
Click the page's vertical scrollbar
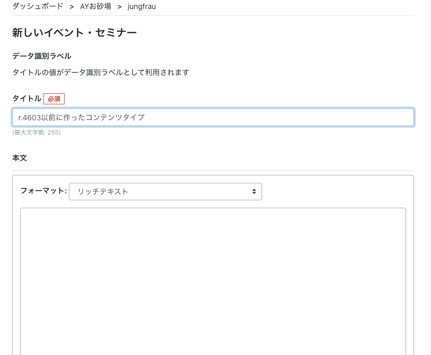click(x=429, y=177)
